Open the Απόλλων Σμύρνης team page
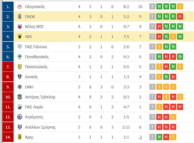This screenshot has height=143, width=194. pos(40,127)
